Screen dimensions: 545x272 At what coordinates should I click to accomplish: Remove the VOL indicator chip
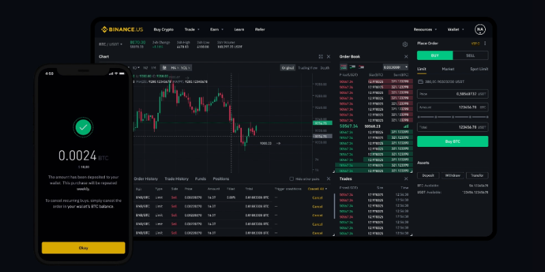coord(189,68)
